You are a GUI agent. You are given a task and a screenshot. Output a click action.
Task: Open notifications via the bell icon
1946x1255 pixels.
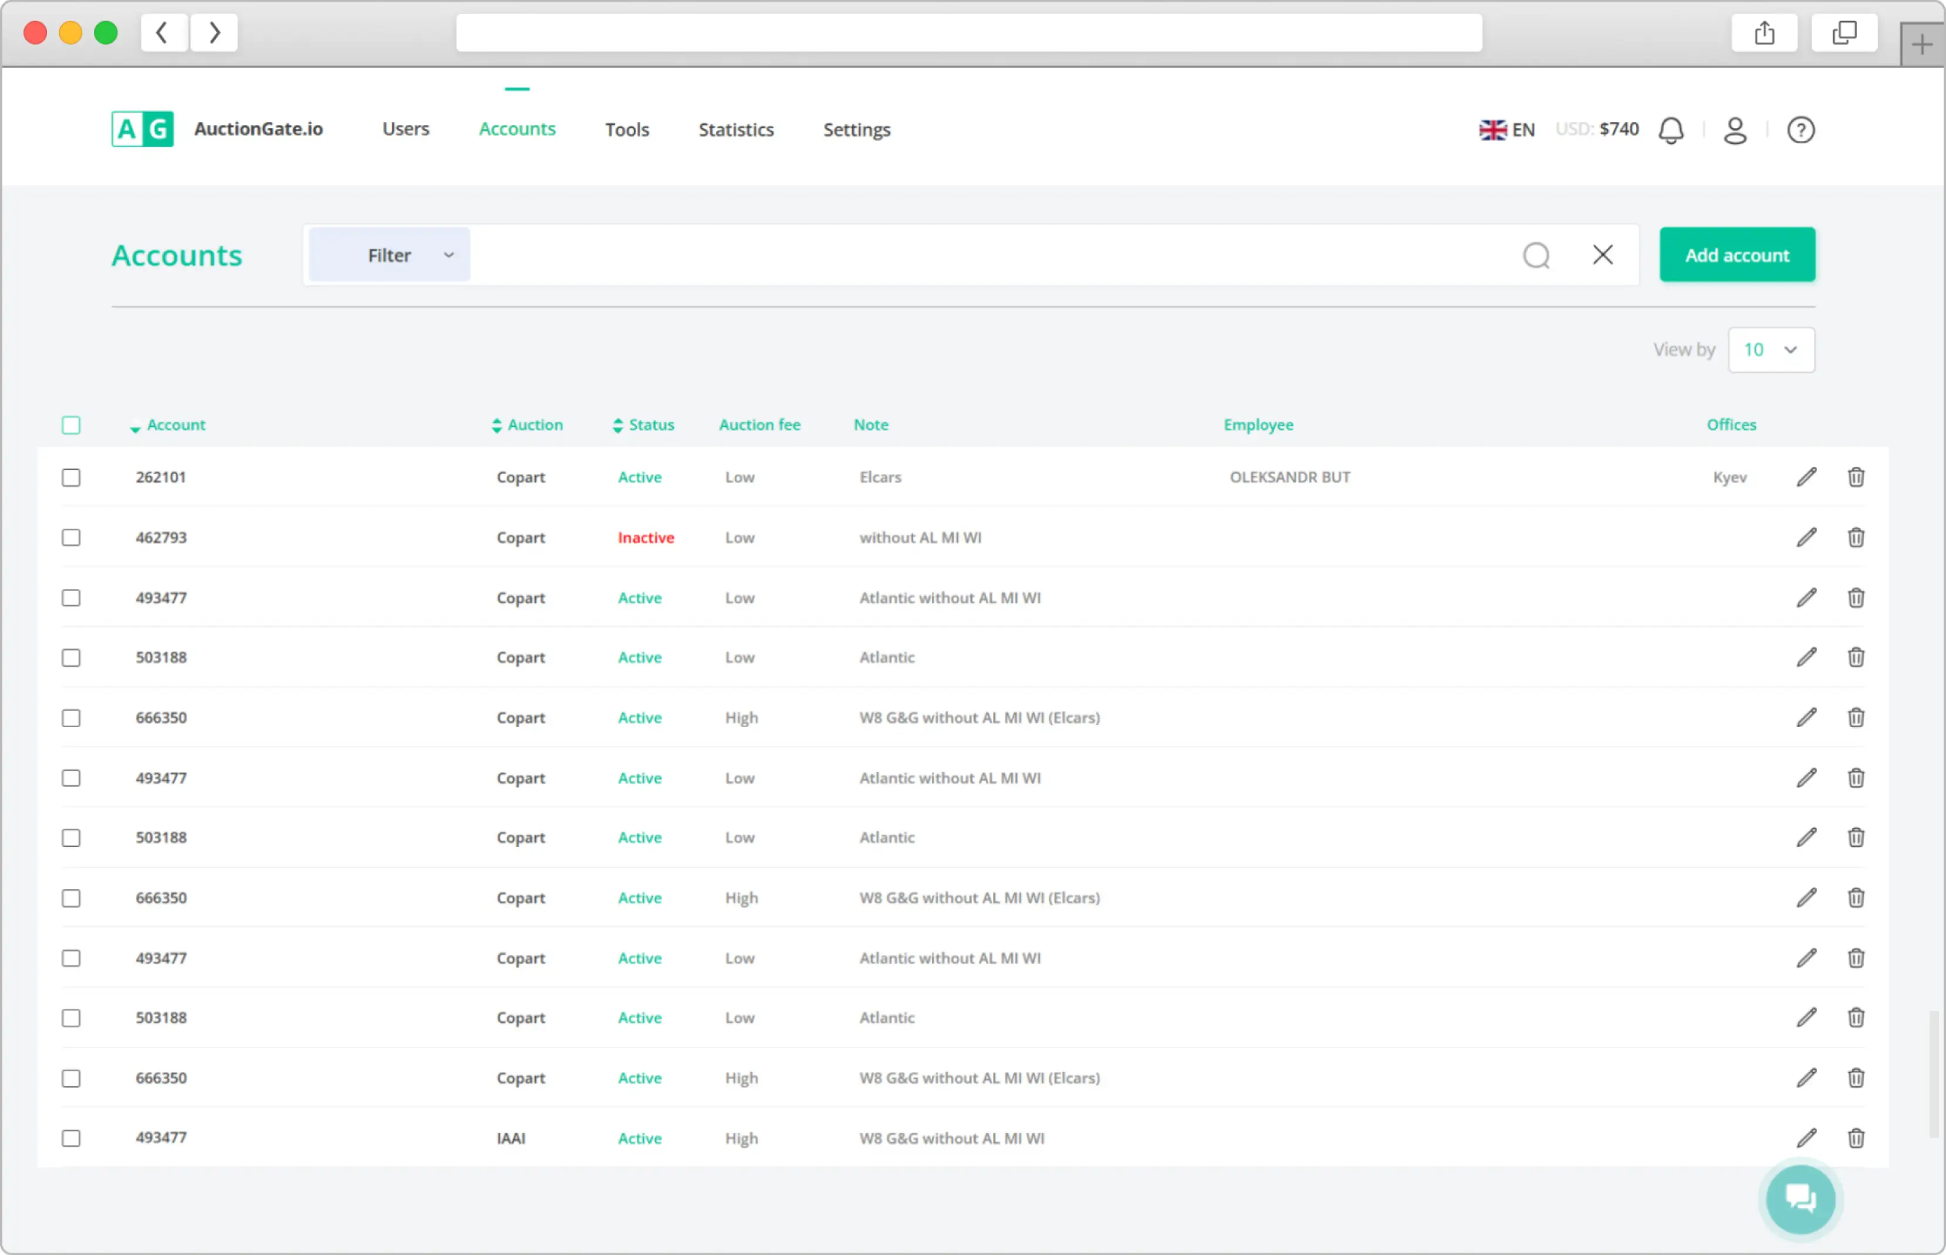coord(1670,130)
